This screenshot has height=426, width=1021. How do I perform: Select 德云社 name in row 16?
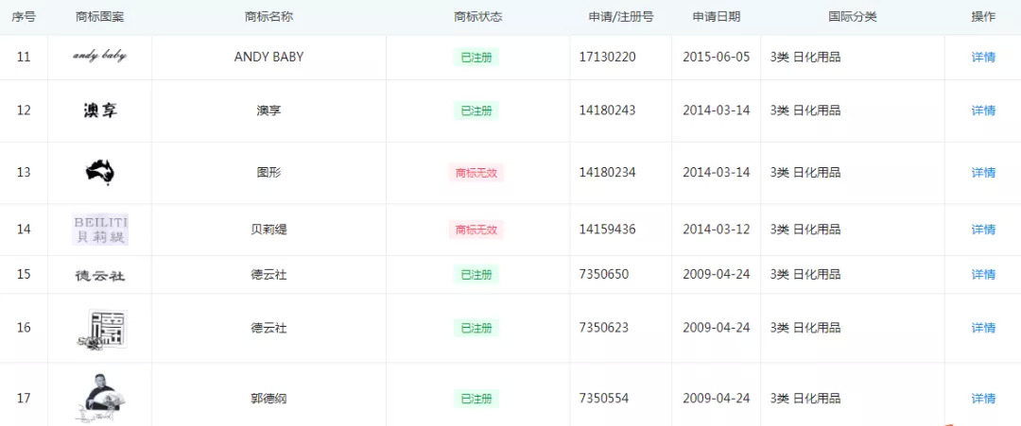[x=268, y=328]
